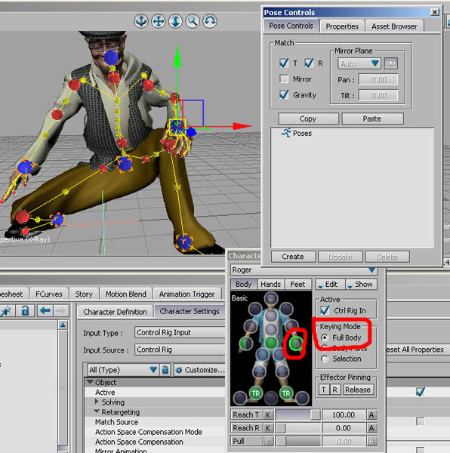Select the hips green effector
450x453 pixels.
[271, 343]
